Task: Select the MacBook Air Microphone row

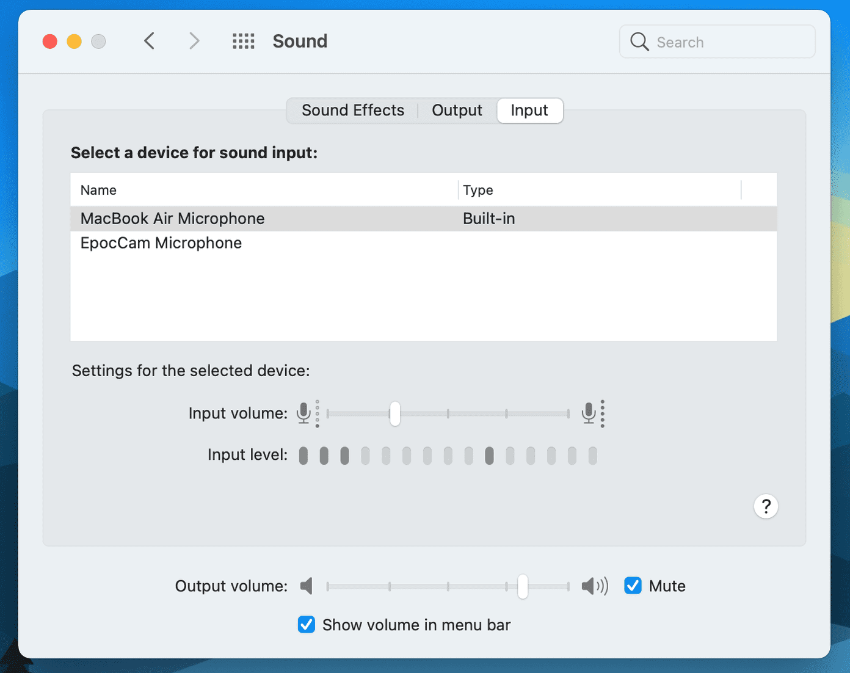Action: pyautogui.click(x=424, y=219)
